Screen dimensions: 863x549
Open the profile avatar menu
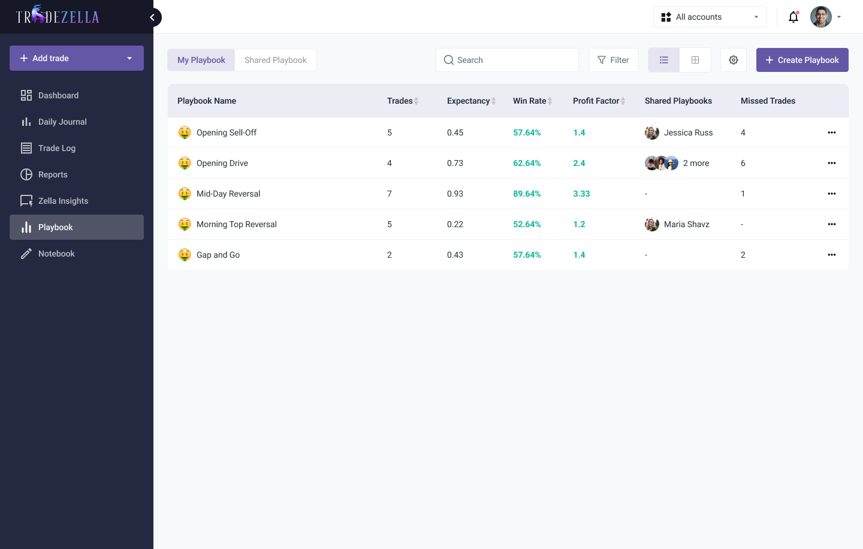pyautogui.click(x=821, y=16)
